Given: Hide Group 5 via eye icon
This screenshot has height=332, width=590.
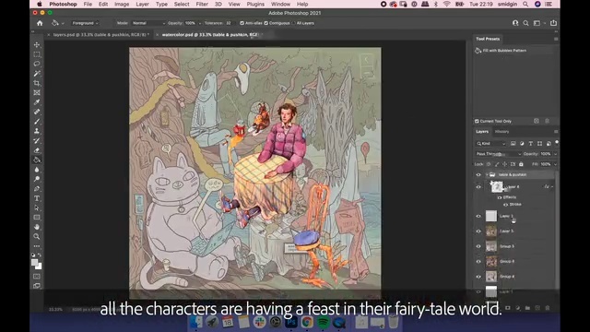Looking at the screenshot, I should coord(478,246).
